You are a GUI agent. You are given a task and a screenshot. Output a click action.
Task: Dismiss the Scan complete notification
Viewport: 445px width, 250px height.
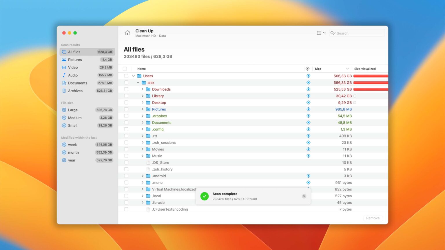(304, 196)
